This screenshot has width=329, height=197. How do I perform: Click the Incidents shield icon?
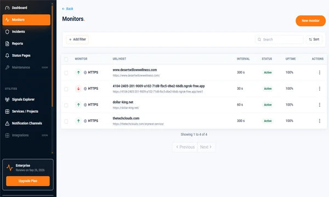pos(7,32)
